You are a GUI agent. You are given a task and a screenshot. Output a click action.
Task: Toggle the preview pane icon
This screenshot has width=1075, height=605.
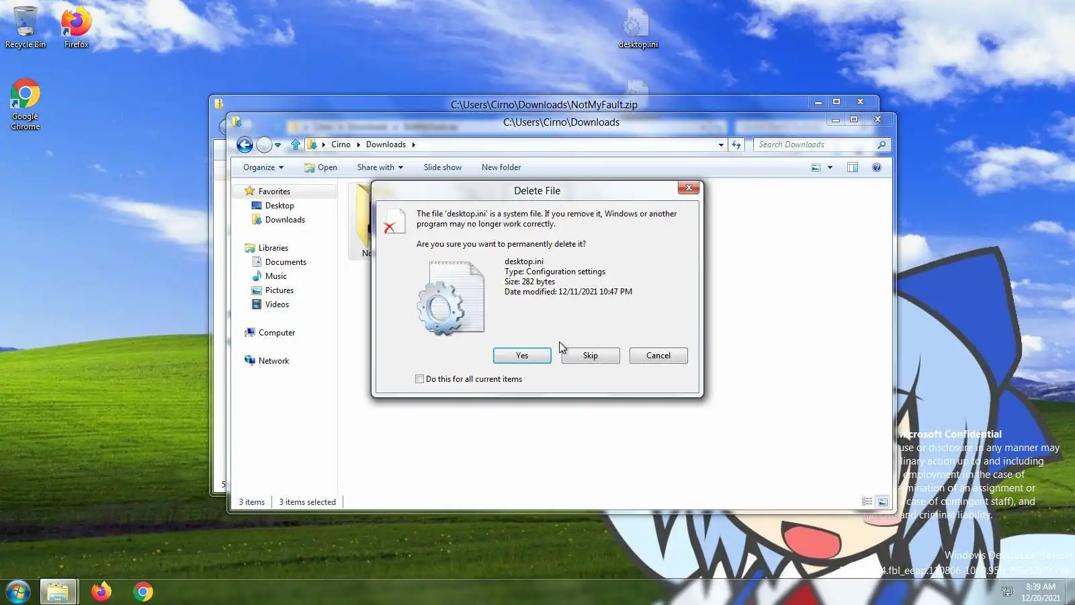coord(853,167)
